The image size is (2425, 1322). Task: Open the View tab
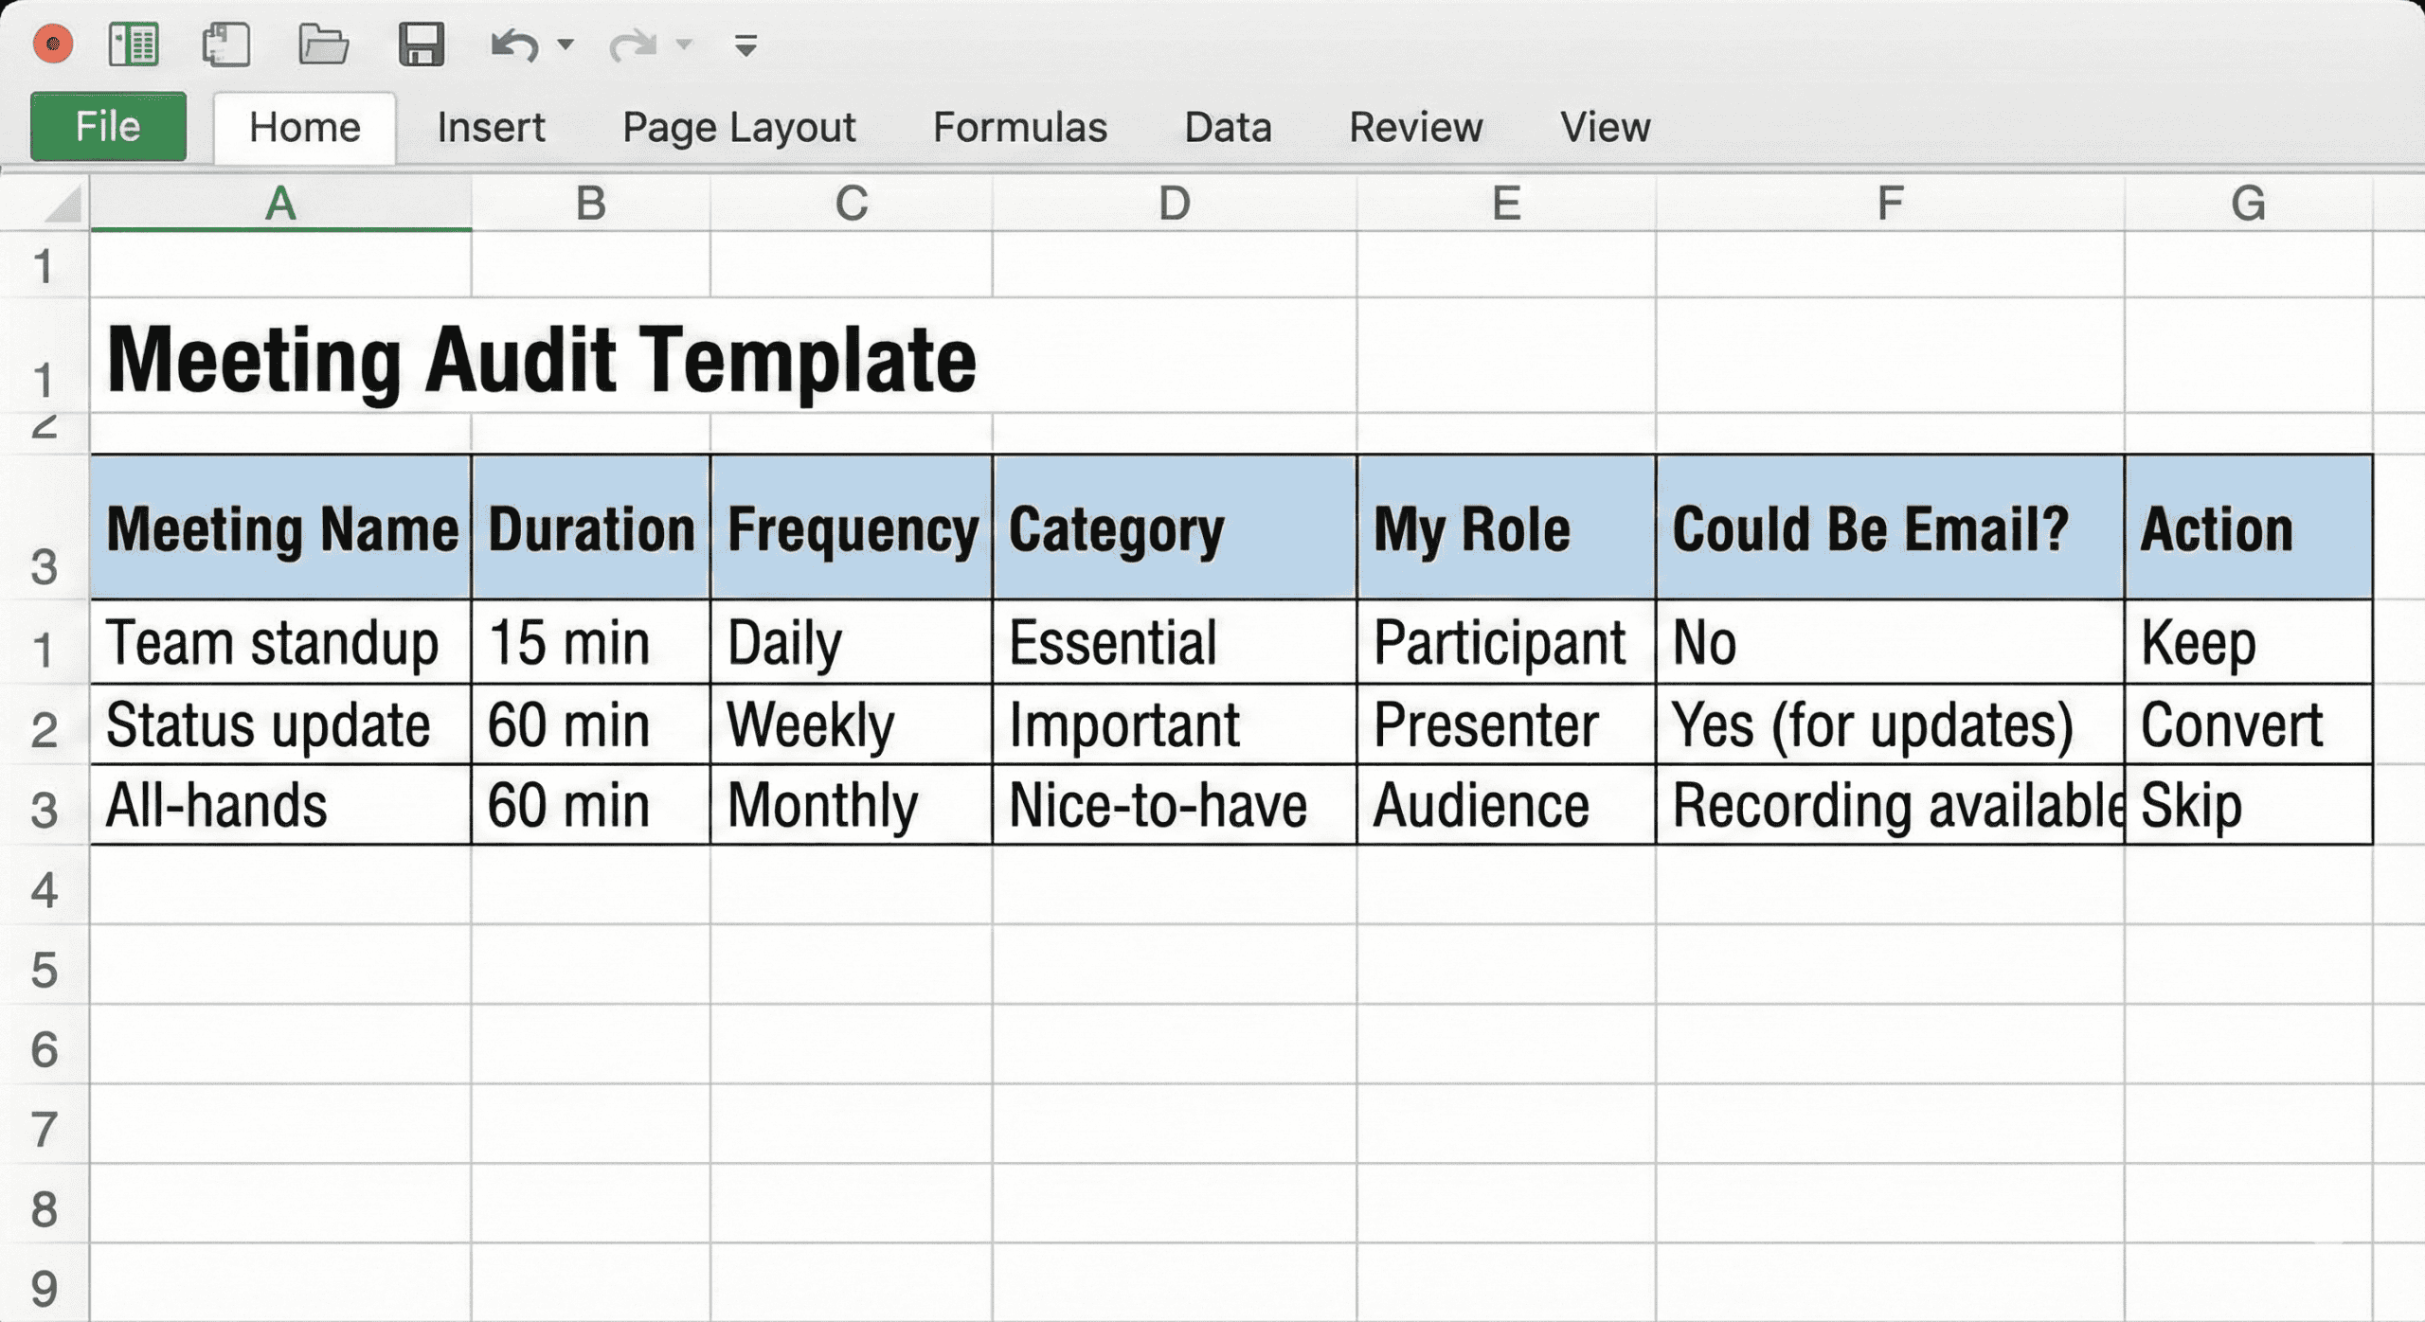tap(1604, 125)
